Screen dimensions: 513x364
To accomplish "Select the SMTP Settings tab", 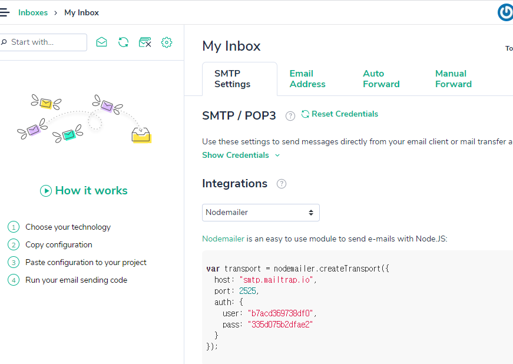I will click(x=240, y=79).
